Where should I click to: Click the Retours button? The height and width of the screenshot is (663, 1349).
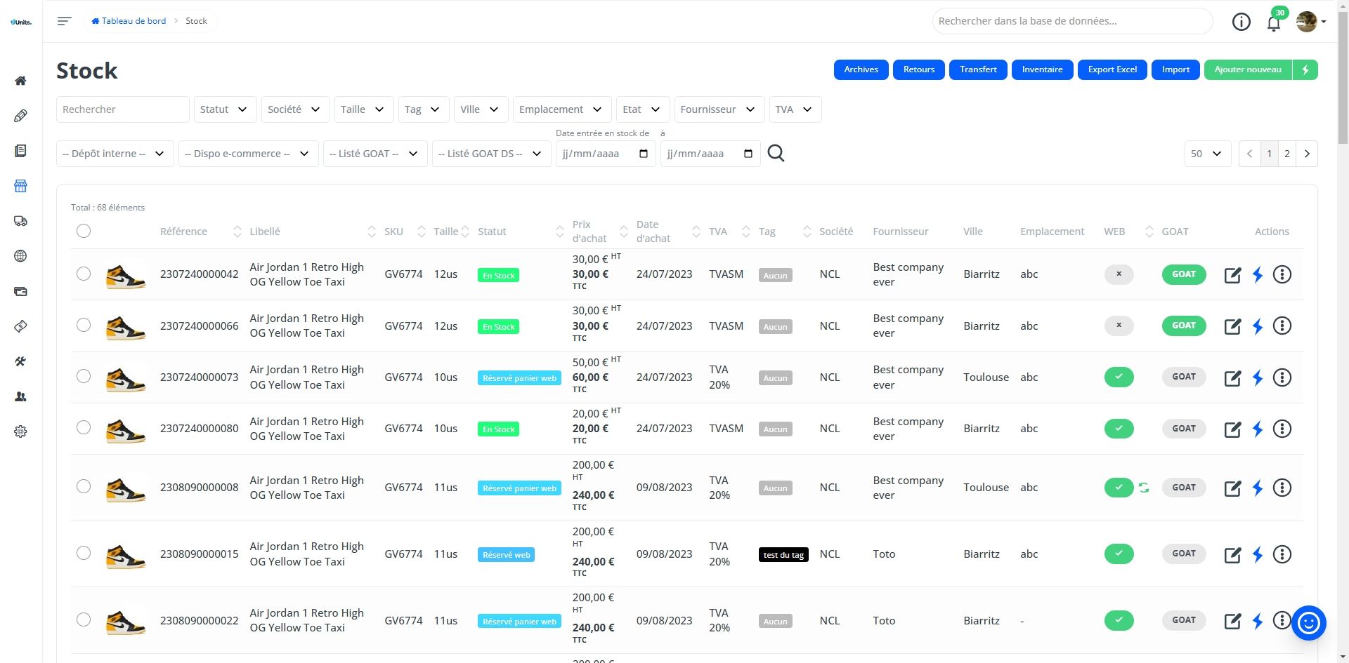coord(919,69)
